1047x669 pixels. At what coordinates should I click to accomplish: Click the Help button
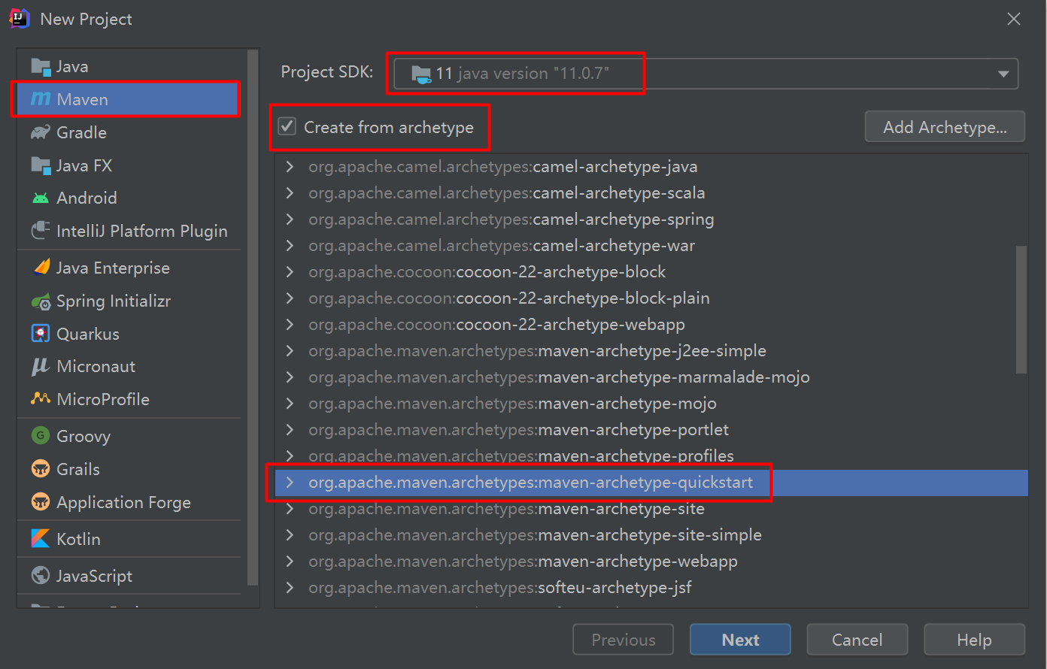coord(974,640)
